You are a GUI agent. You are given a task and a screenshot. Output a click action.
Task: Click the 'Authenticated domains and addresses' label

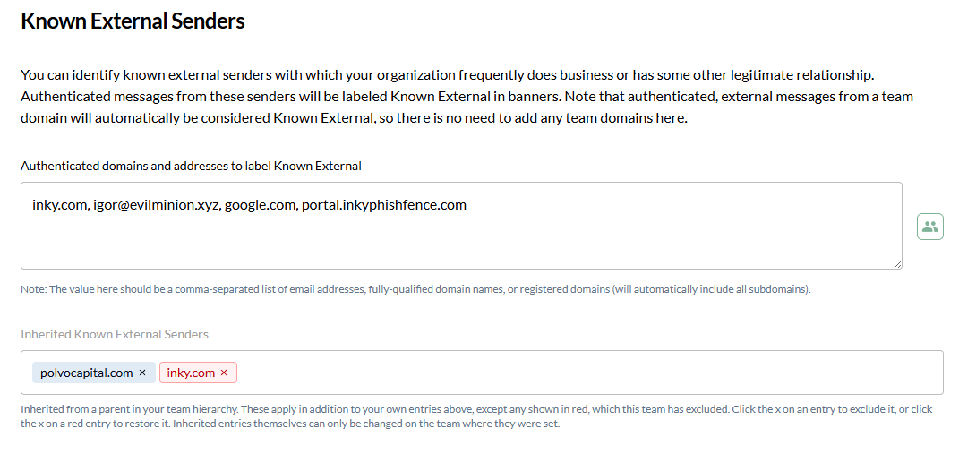tap(191, 166)
